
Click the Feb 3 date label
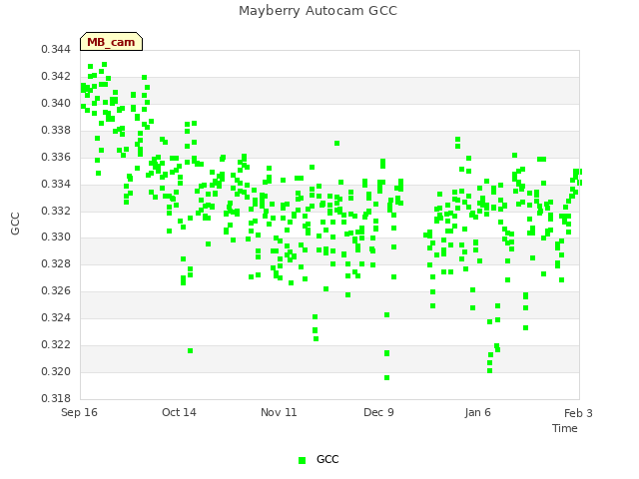pyautogui.click(x=578, y=413)
